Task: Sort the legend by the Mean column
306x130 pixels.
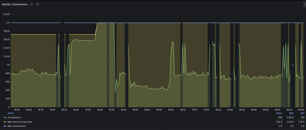Action: (279, 113)
